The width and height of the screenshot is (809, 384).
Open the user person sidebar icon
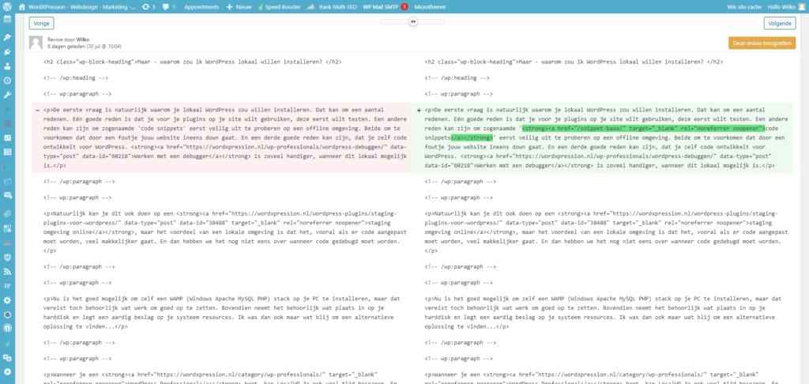[7, 66]
